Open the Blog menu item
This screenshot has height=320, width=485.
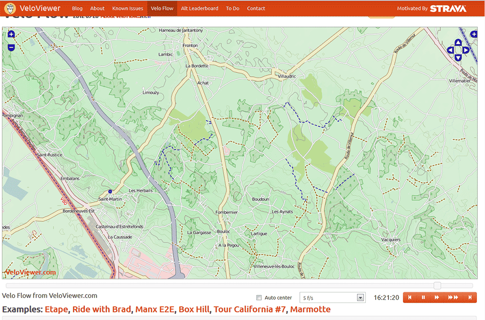click(x=77, y=9)
